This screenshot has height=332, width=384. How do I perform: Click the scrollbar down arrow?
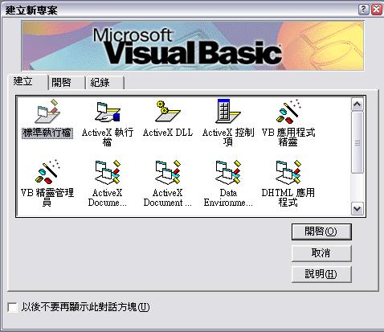point(357,208)
